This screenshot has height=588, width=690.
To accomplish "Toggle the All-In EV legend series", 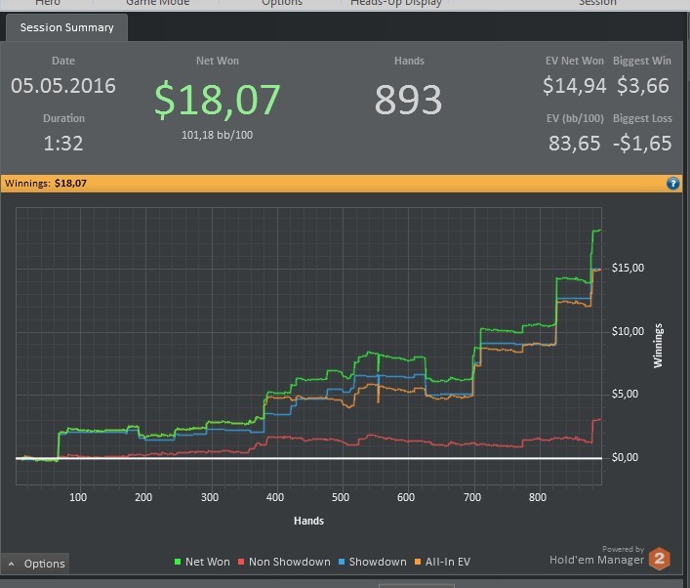I will [x=443, y=562].
